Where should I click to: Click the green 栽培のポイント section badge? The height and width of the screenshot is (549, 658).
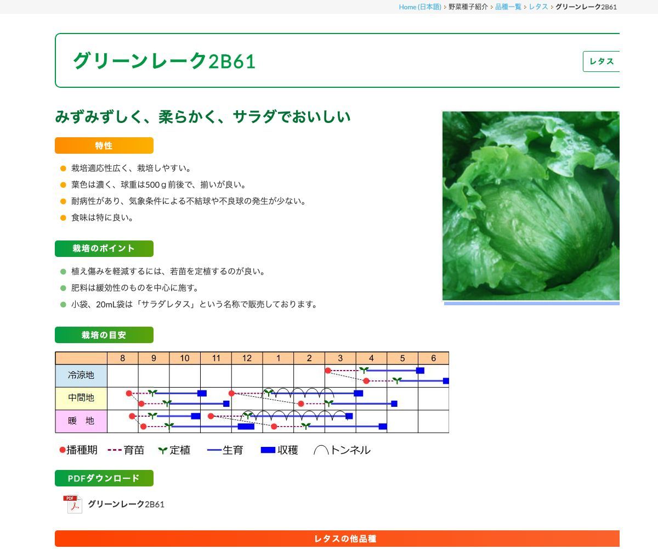click(104, 248)
